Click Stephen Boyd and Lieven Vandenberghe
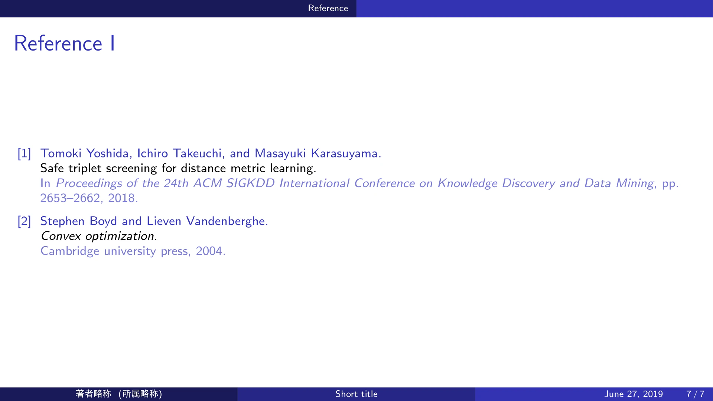The height and width of the screenshot is (401, 713). pyautogui.click(x=154, y=221)
